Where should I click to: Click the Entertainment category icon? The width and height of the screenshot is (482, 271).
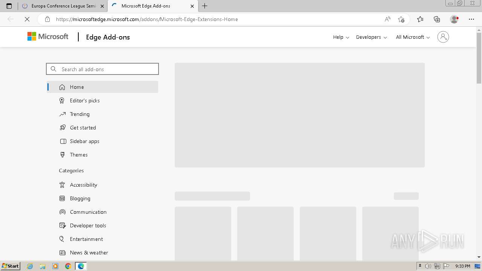coord(62,239)
